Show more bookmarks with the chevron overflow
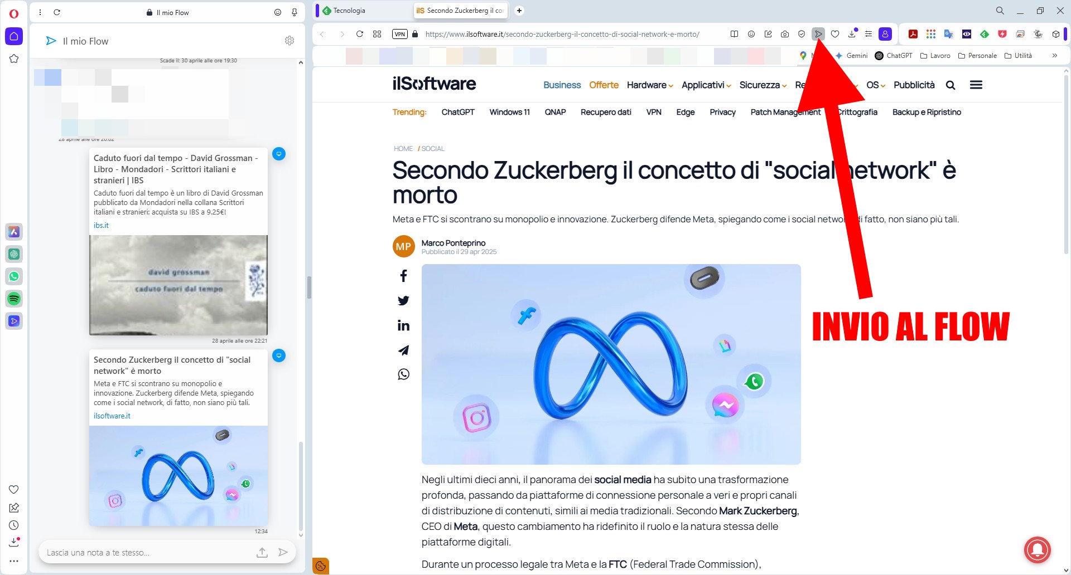 coord(1054,56)
